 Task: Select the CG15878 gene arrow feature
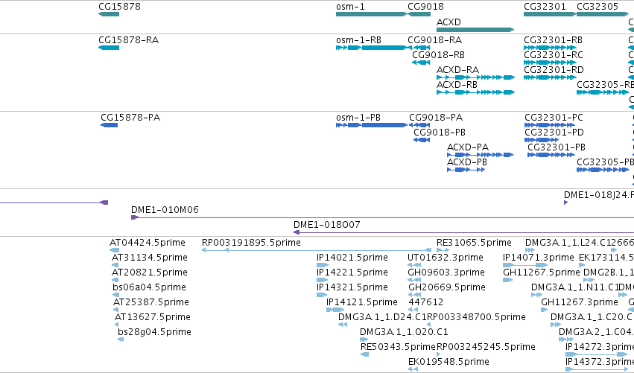click(x=109, y=14)
